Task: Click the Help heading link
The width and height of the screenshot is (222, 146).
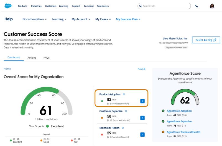Action: (x=9, y=19)
